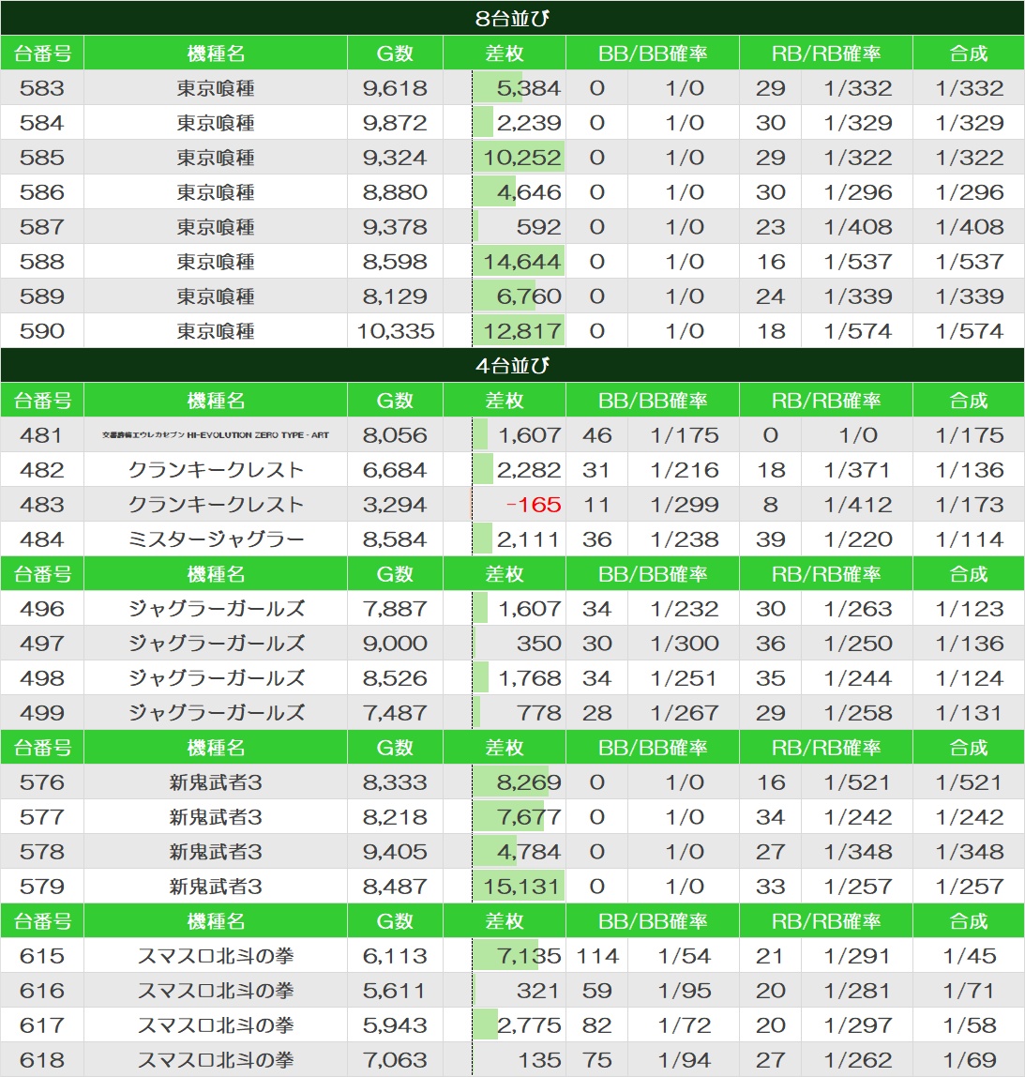This screenshot has width=1025, height=1077.
Task: Click the 1/281 RB rate
Action: click(x=857, y=991)
